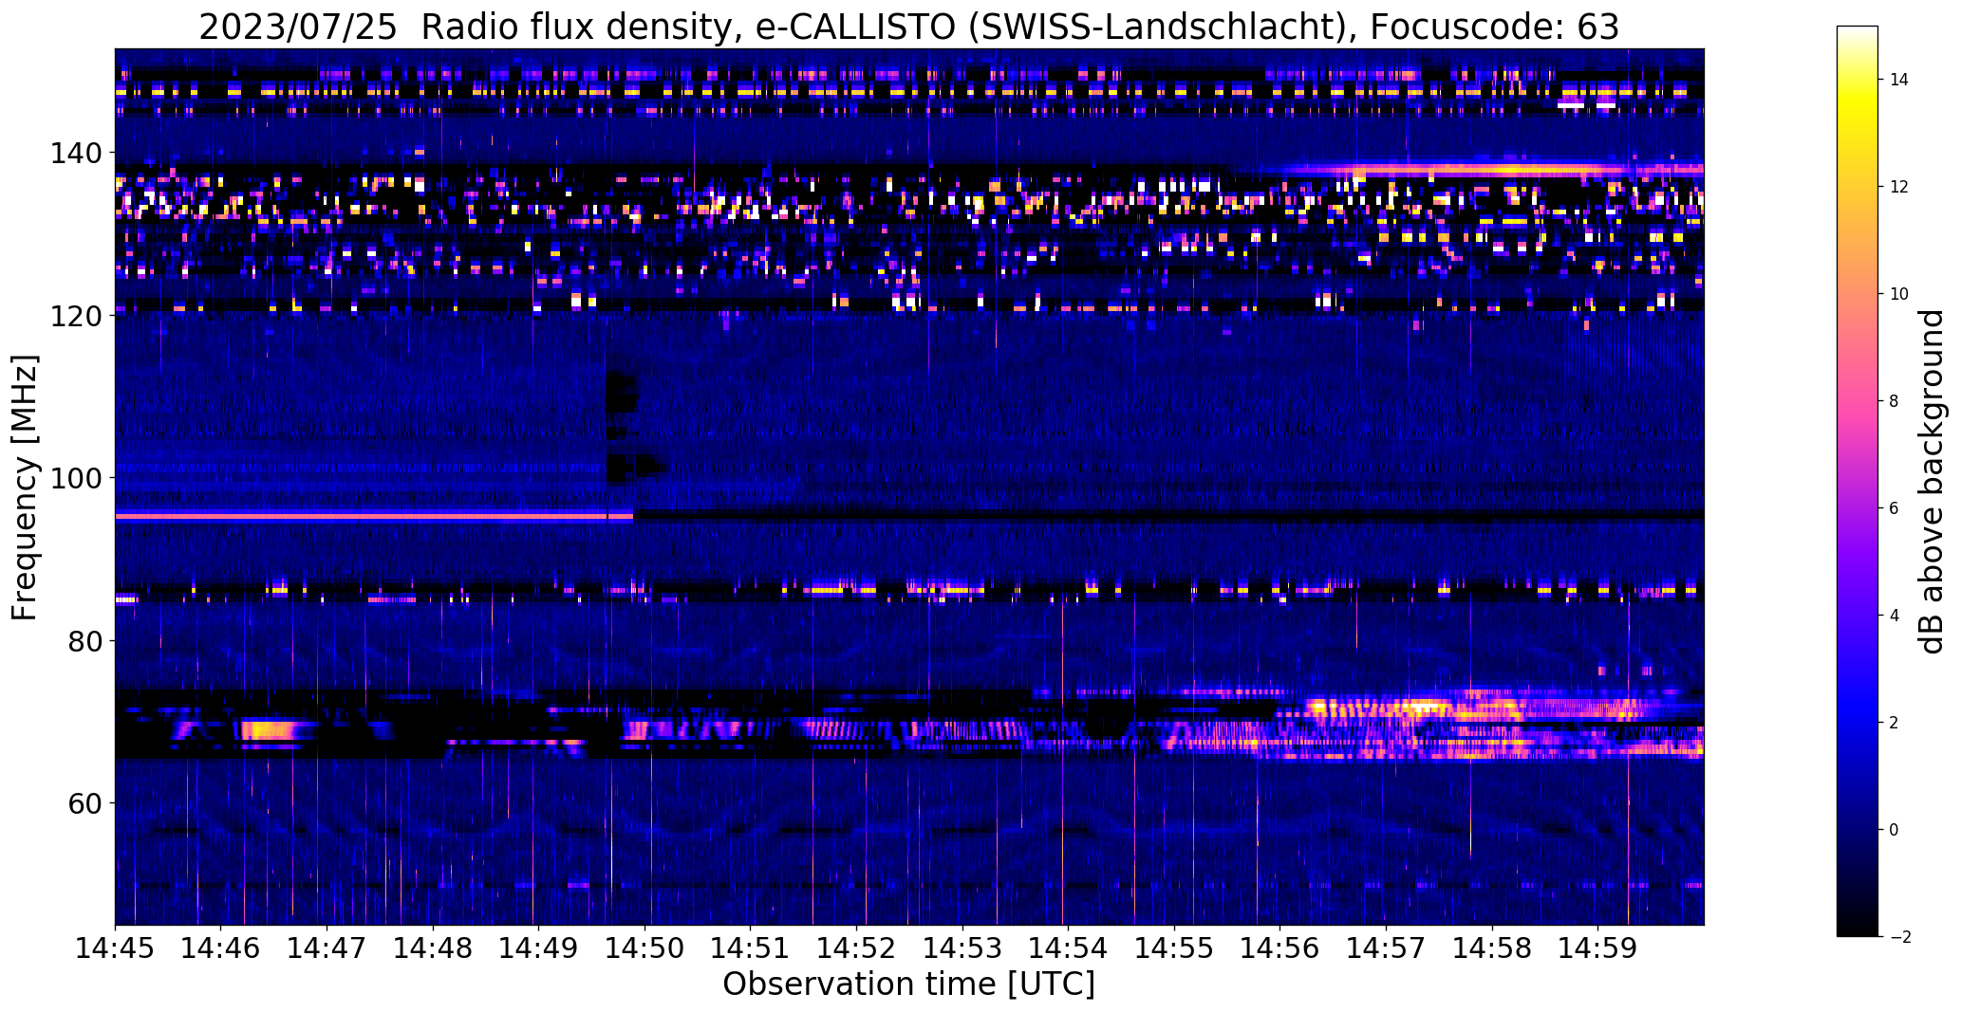1961x1012 pixels.
Task: Click the black bottom end of the colorbar
Action: click(1857, 929)
